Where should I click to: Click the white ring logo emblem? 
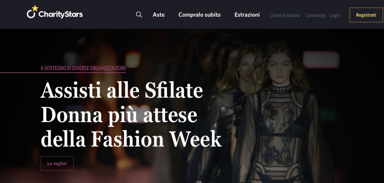pos(31,14)
